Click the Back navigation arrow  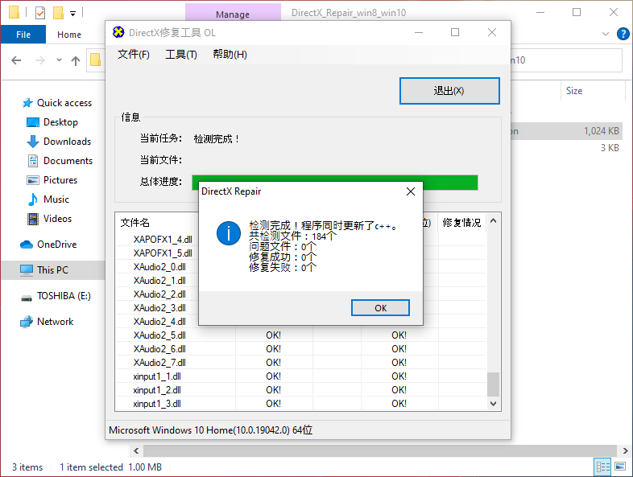(x=16, y=60)
